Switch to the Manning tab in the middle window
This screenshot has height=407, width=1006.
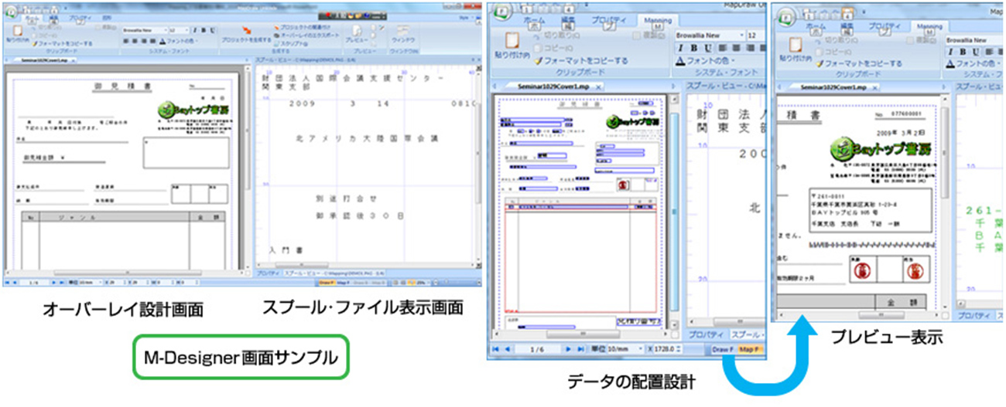(x=658, y=20)
